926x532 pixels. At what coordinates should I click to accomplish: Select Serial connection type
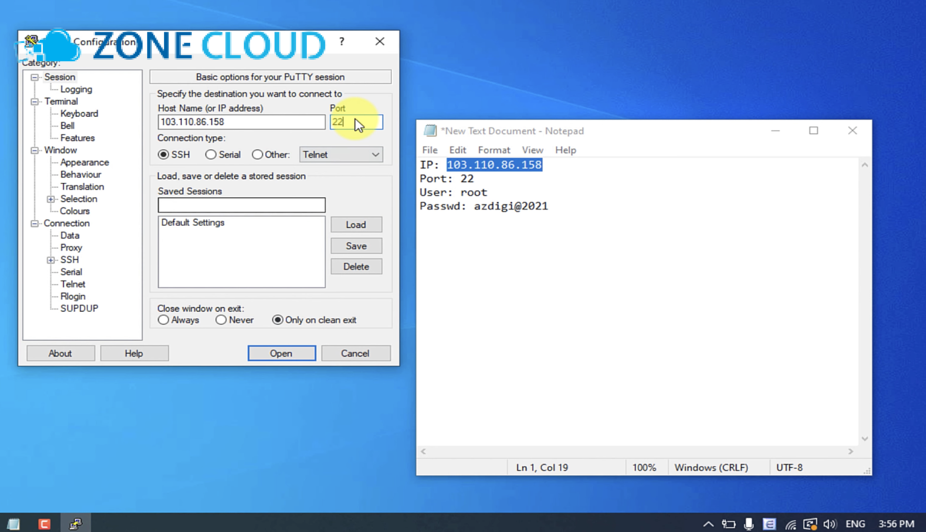click(x=211, y=154)
